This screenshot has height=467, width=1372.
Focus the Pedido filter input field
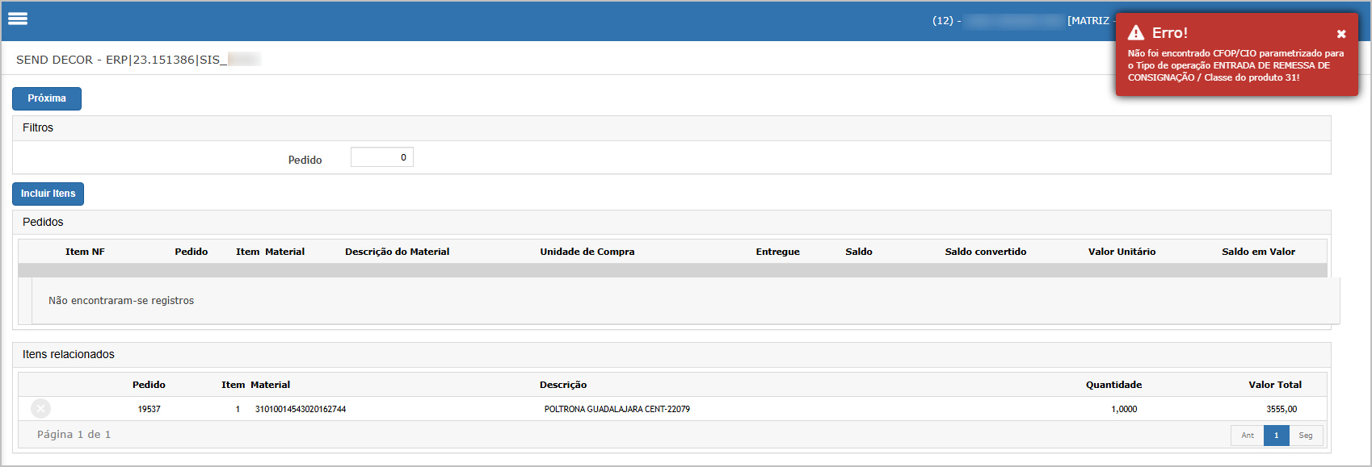click(382, 157)
